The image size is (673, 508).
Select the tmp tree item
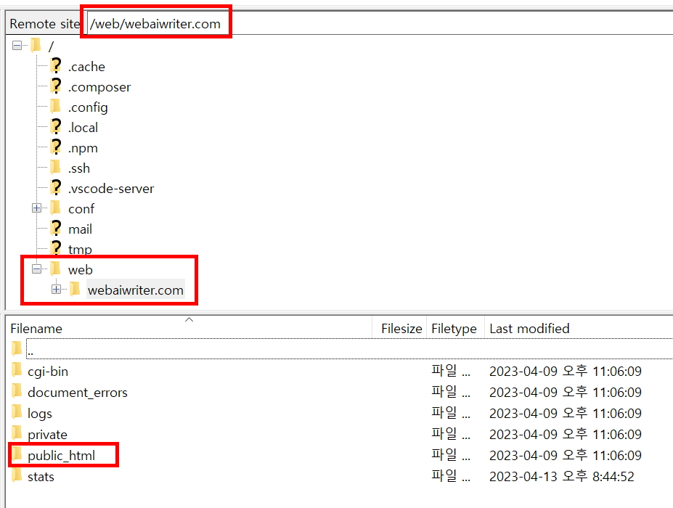pos(80,249)
